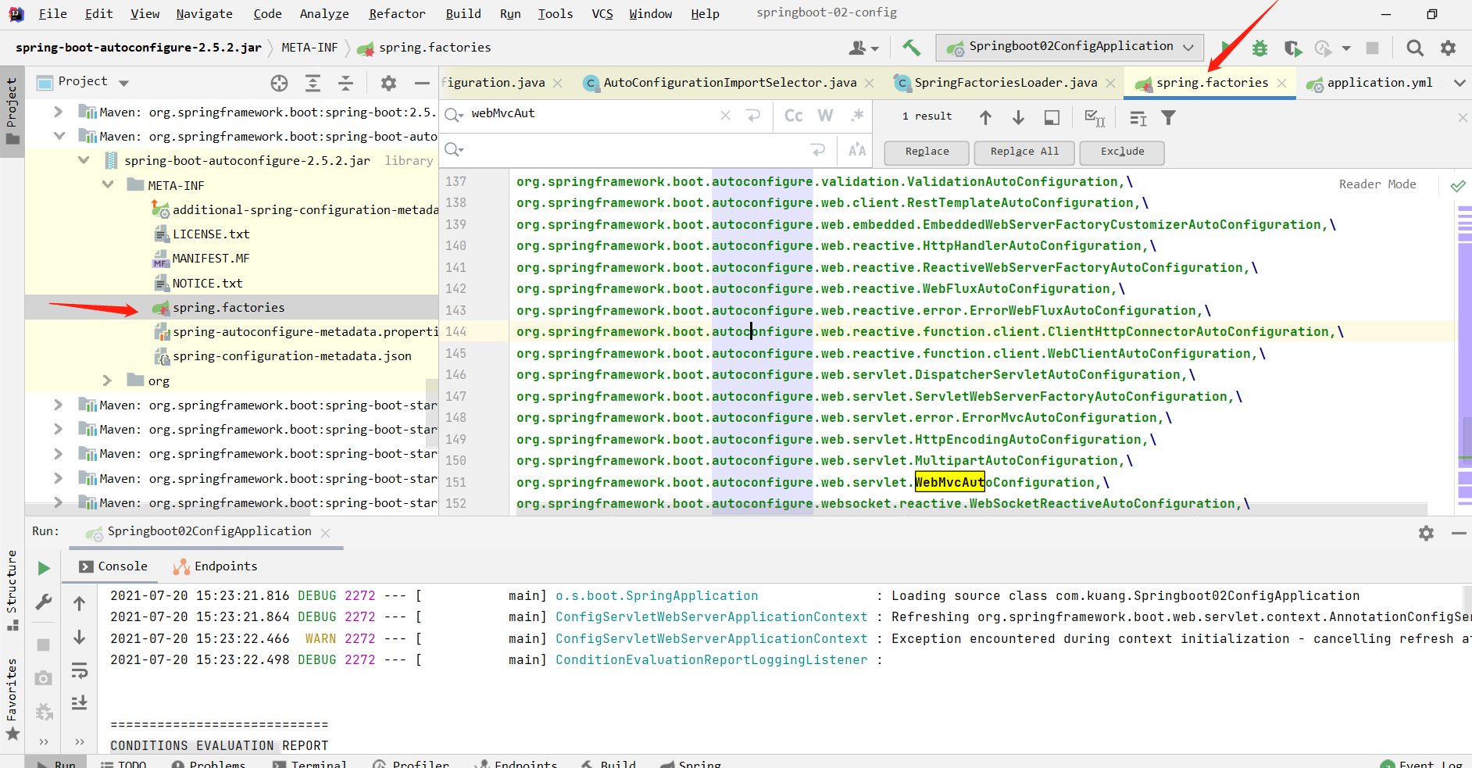1472x768 pixels.
Task: Open the Refactor menu
Action: [397, 14]
